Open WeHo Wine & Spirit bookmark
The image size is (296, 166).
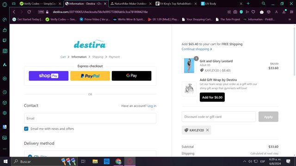tap(129, 19)
